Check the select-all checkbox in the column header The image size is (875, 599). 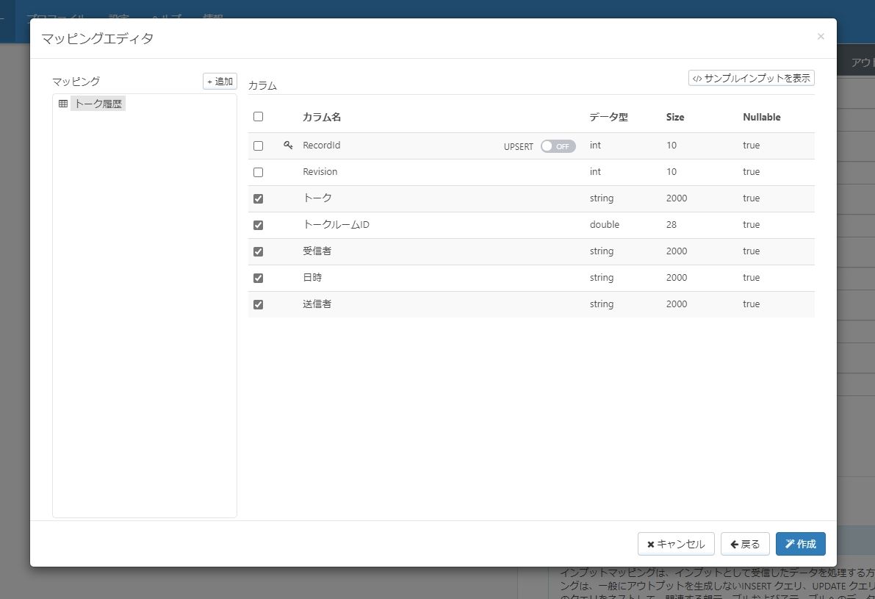[x=258, y=116]
